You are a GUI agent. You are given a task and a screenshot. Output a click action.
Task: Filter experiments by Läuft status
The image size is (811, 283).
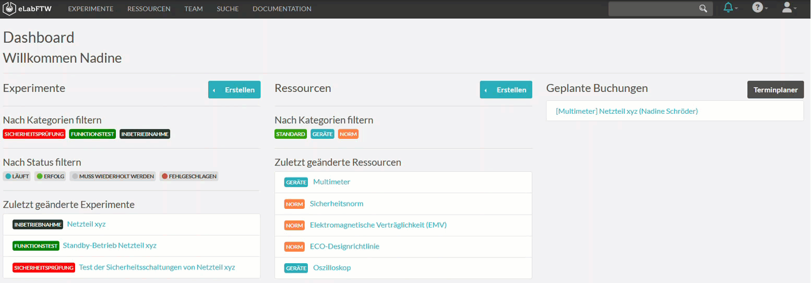pos(17,176)
